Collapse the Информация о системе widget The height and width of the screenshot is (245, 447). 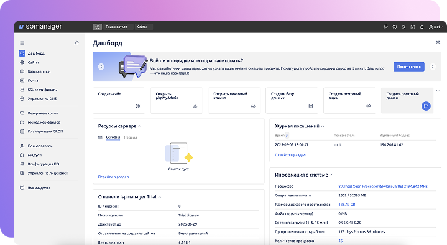331,175
